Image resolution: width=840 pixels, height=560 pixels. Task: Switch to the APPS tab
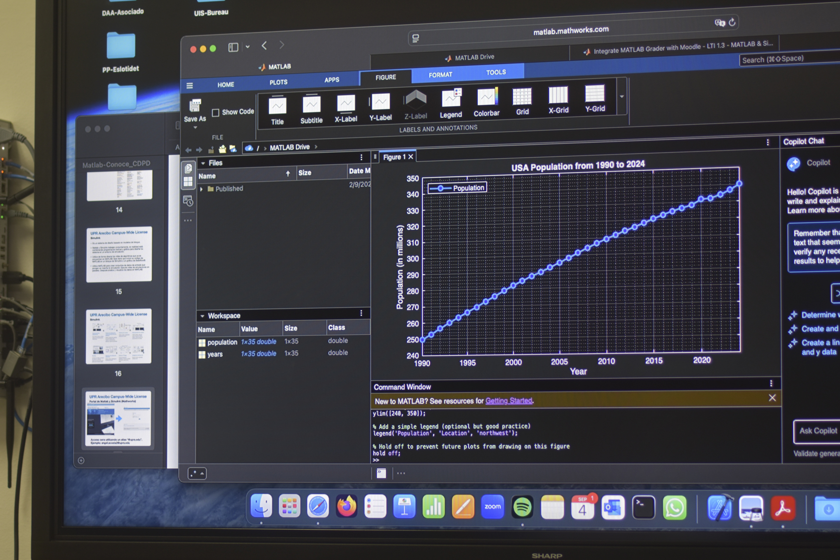pyautogui.click(x=332, y=80)
